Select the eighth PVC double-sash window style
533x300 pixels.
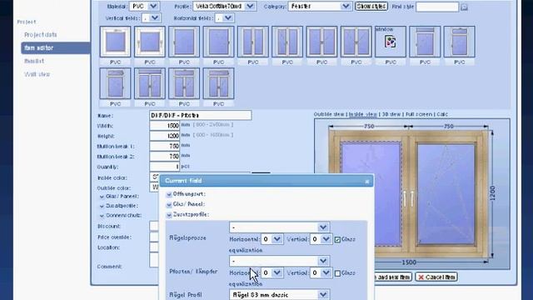tap(356, 42)
